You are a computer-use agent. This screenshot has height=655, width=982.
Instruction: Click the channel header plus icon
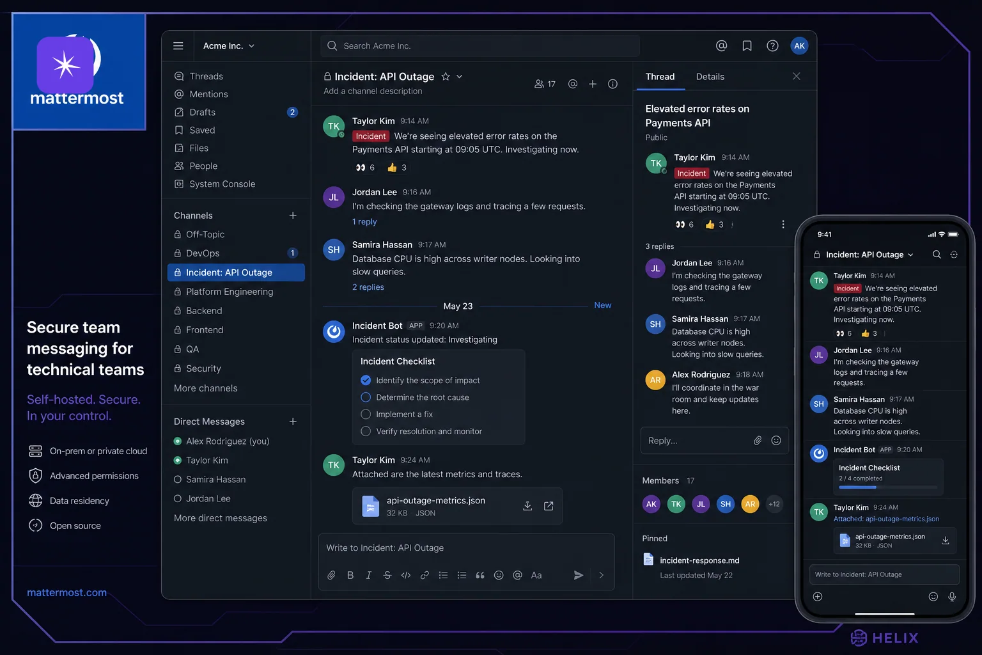[593, 84]
